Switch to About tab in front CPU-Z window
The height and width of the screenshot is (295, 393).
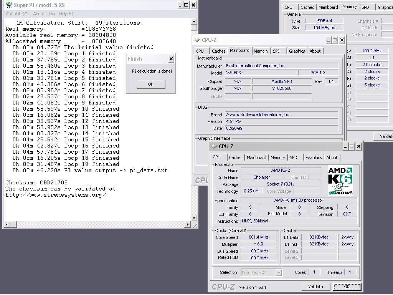click(332, 157)
